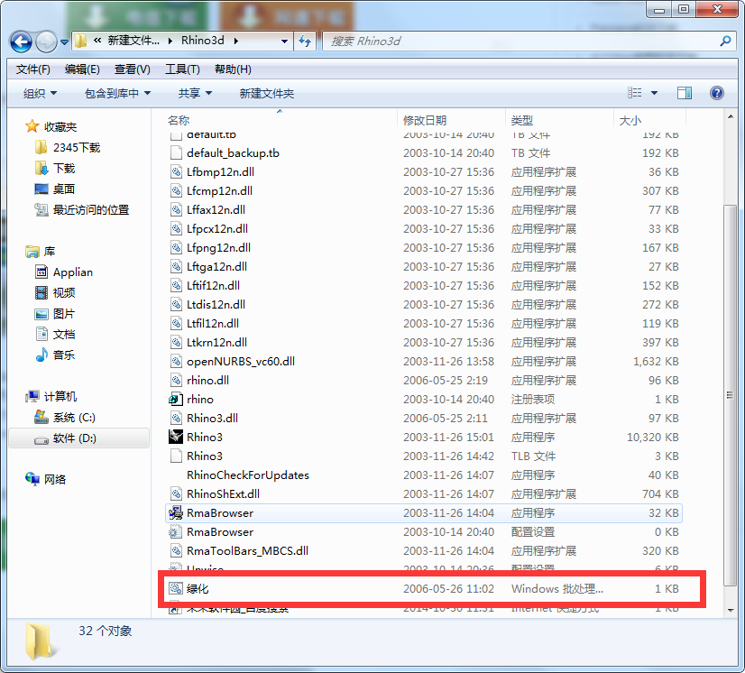745x673 pixels.
Task: Select the file name Lfpcx12n.dll
Action: 217,229
